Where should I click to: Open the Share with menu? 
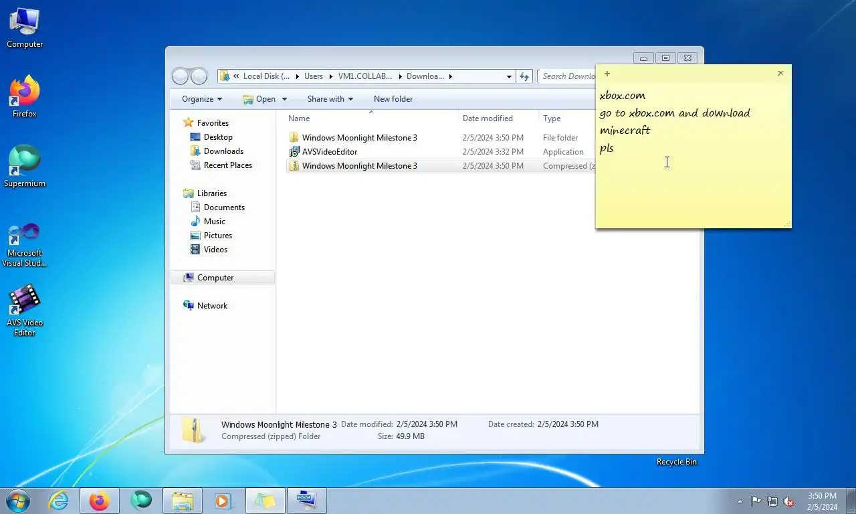coord(330,99)
